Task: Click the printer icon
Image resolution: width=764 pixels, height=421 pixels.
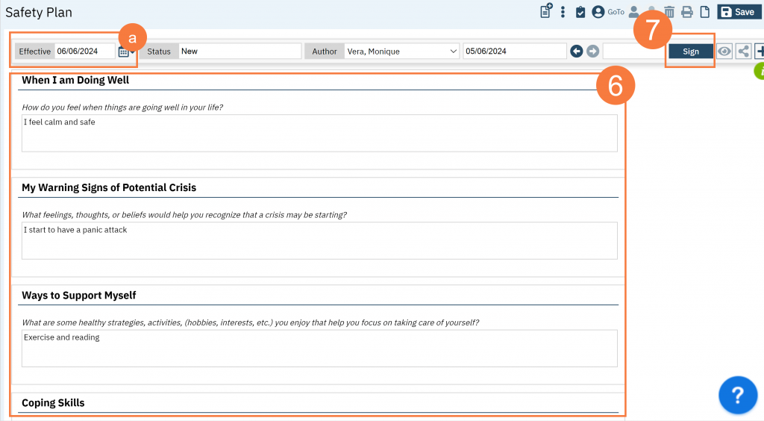Action: pyautogui.click(x=687, y=12)
